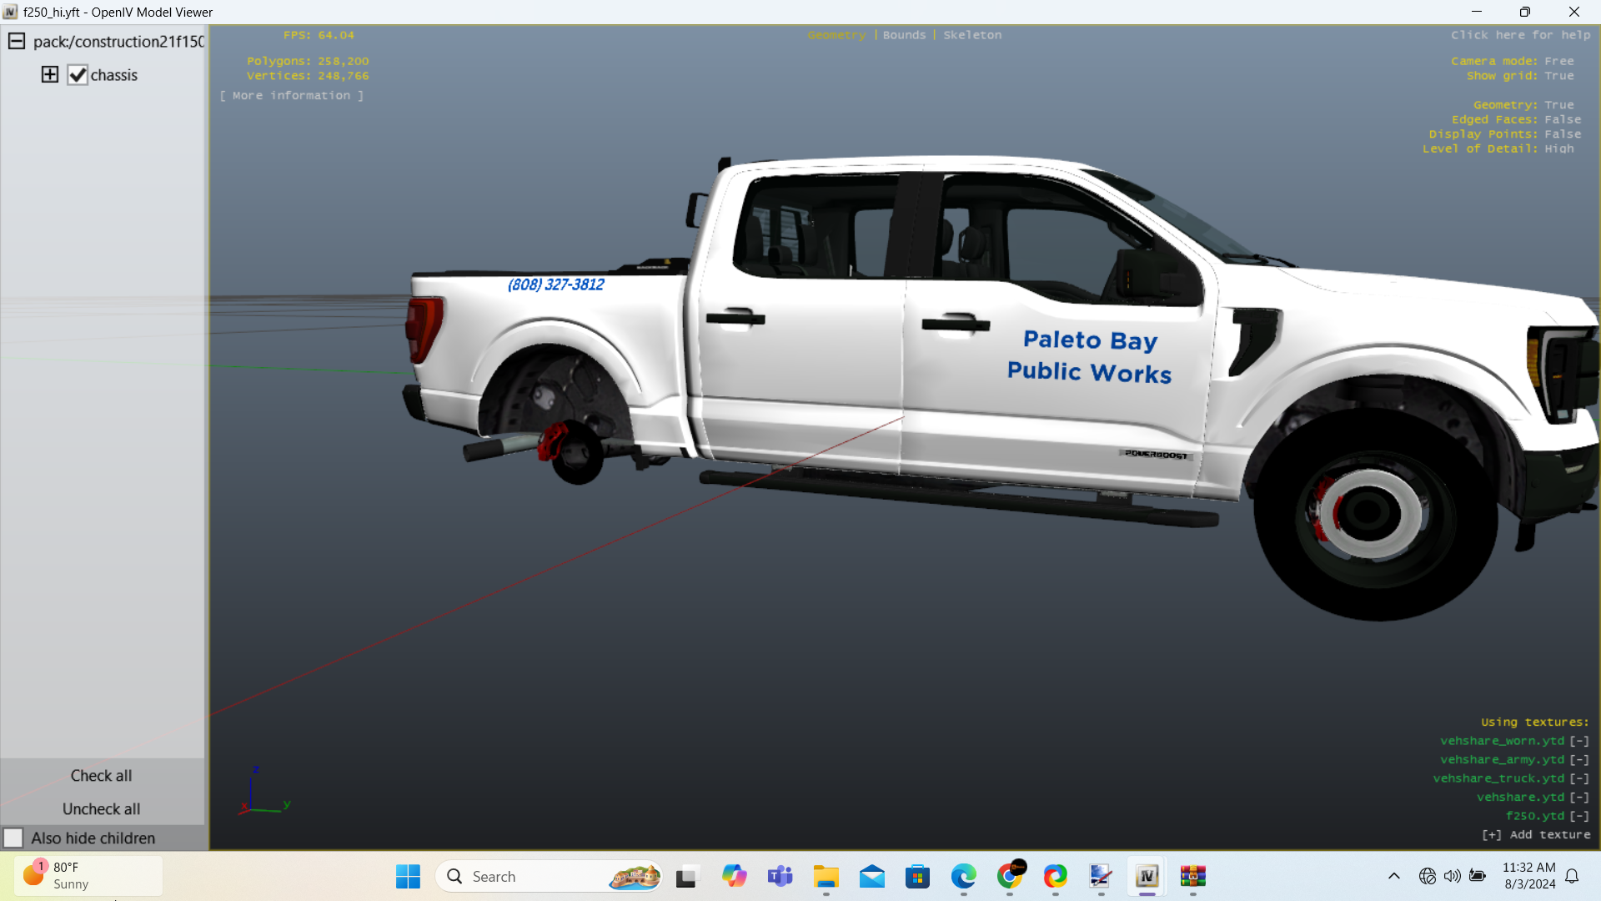Open File Explorer from the taskbar
This screenshot has width=1601, height=901.
[x=826, y=876]
